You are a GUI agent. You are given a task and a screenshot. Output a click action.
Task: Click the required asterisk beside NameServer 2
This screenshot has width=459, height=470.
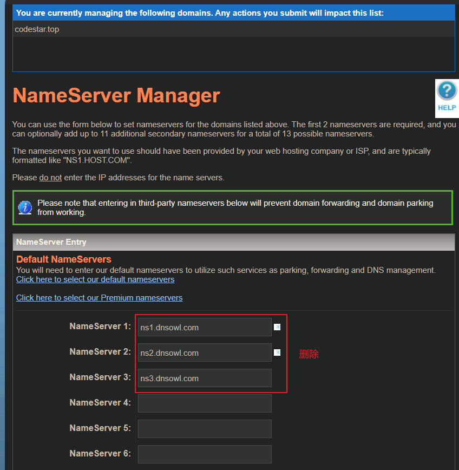pos(277,352)
